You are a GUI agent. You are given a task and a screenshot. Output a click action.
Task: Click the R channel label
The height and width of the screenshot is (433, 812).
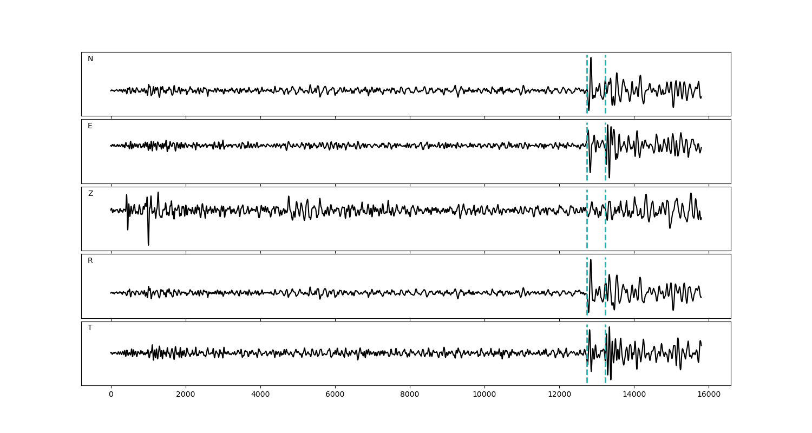90,261
